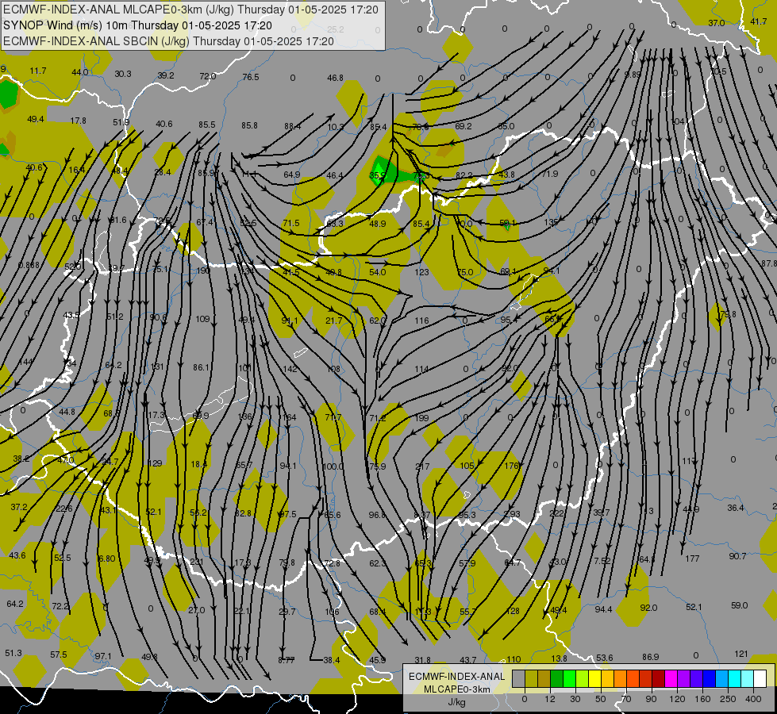The height and width of the screenshot is (714, 777).
Task: Select the pure yellow legend swatch
Action: (595, 678)
